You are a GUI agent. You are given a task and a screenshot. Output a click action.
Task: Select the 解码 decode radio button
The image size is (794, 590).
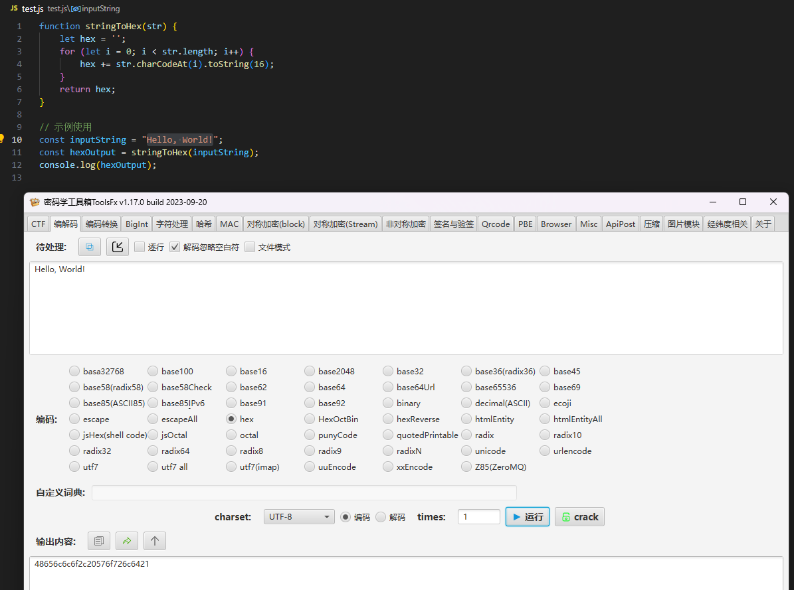381,517
